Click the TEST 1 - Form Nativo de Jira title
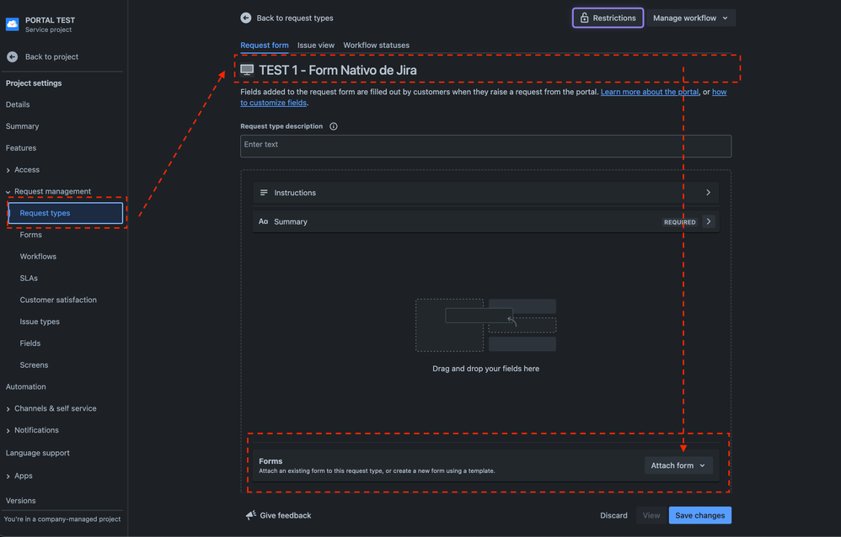This screenshot has height=537, width=841. [x=338, y=70]
